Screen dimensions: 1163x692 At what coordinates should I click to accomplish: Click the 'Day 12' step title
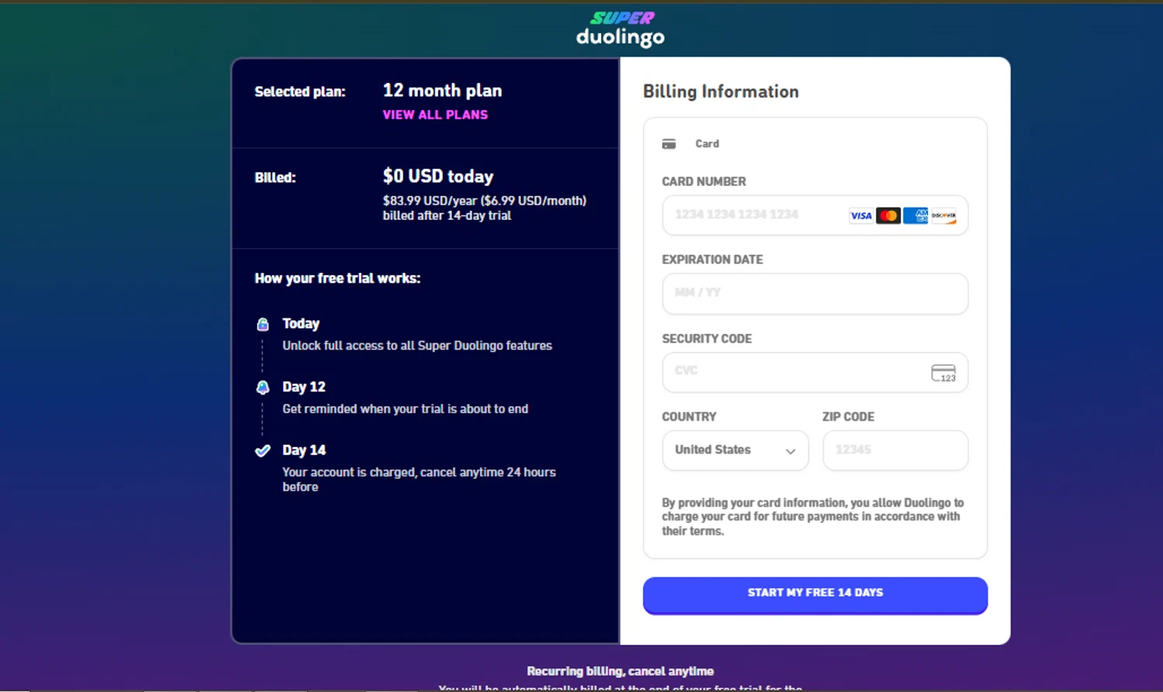(304, 387)
